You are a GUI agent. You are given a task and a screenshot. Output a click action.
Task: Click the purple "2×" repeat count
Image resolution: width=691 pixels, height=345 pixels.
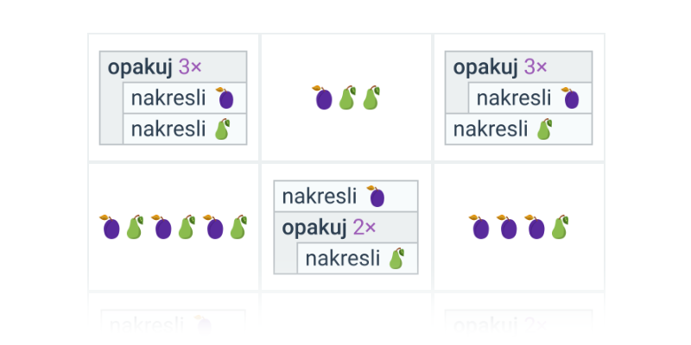pos(364,228)
